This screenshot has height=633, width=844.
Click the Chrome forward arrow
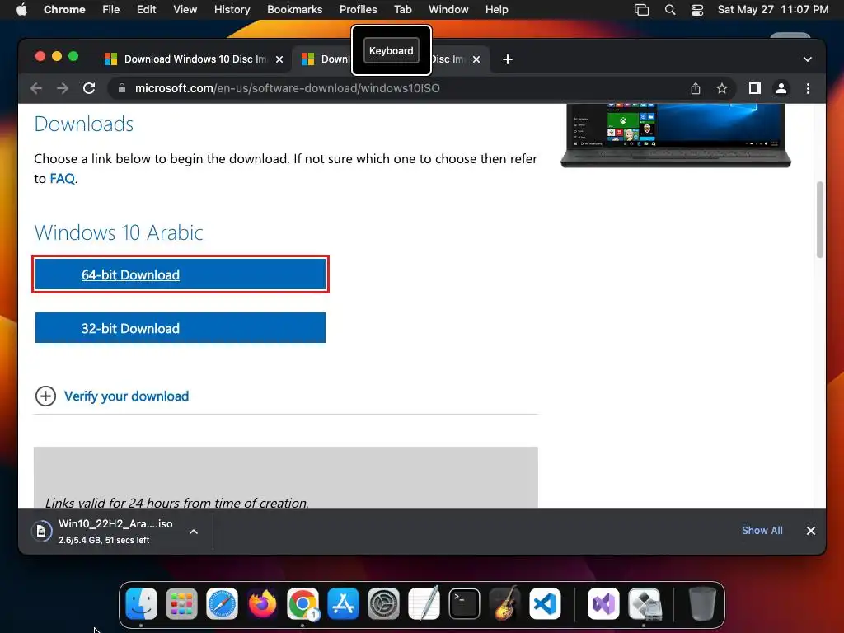pyautogui.click(x=63, y=88)
